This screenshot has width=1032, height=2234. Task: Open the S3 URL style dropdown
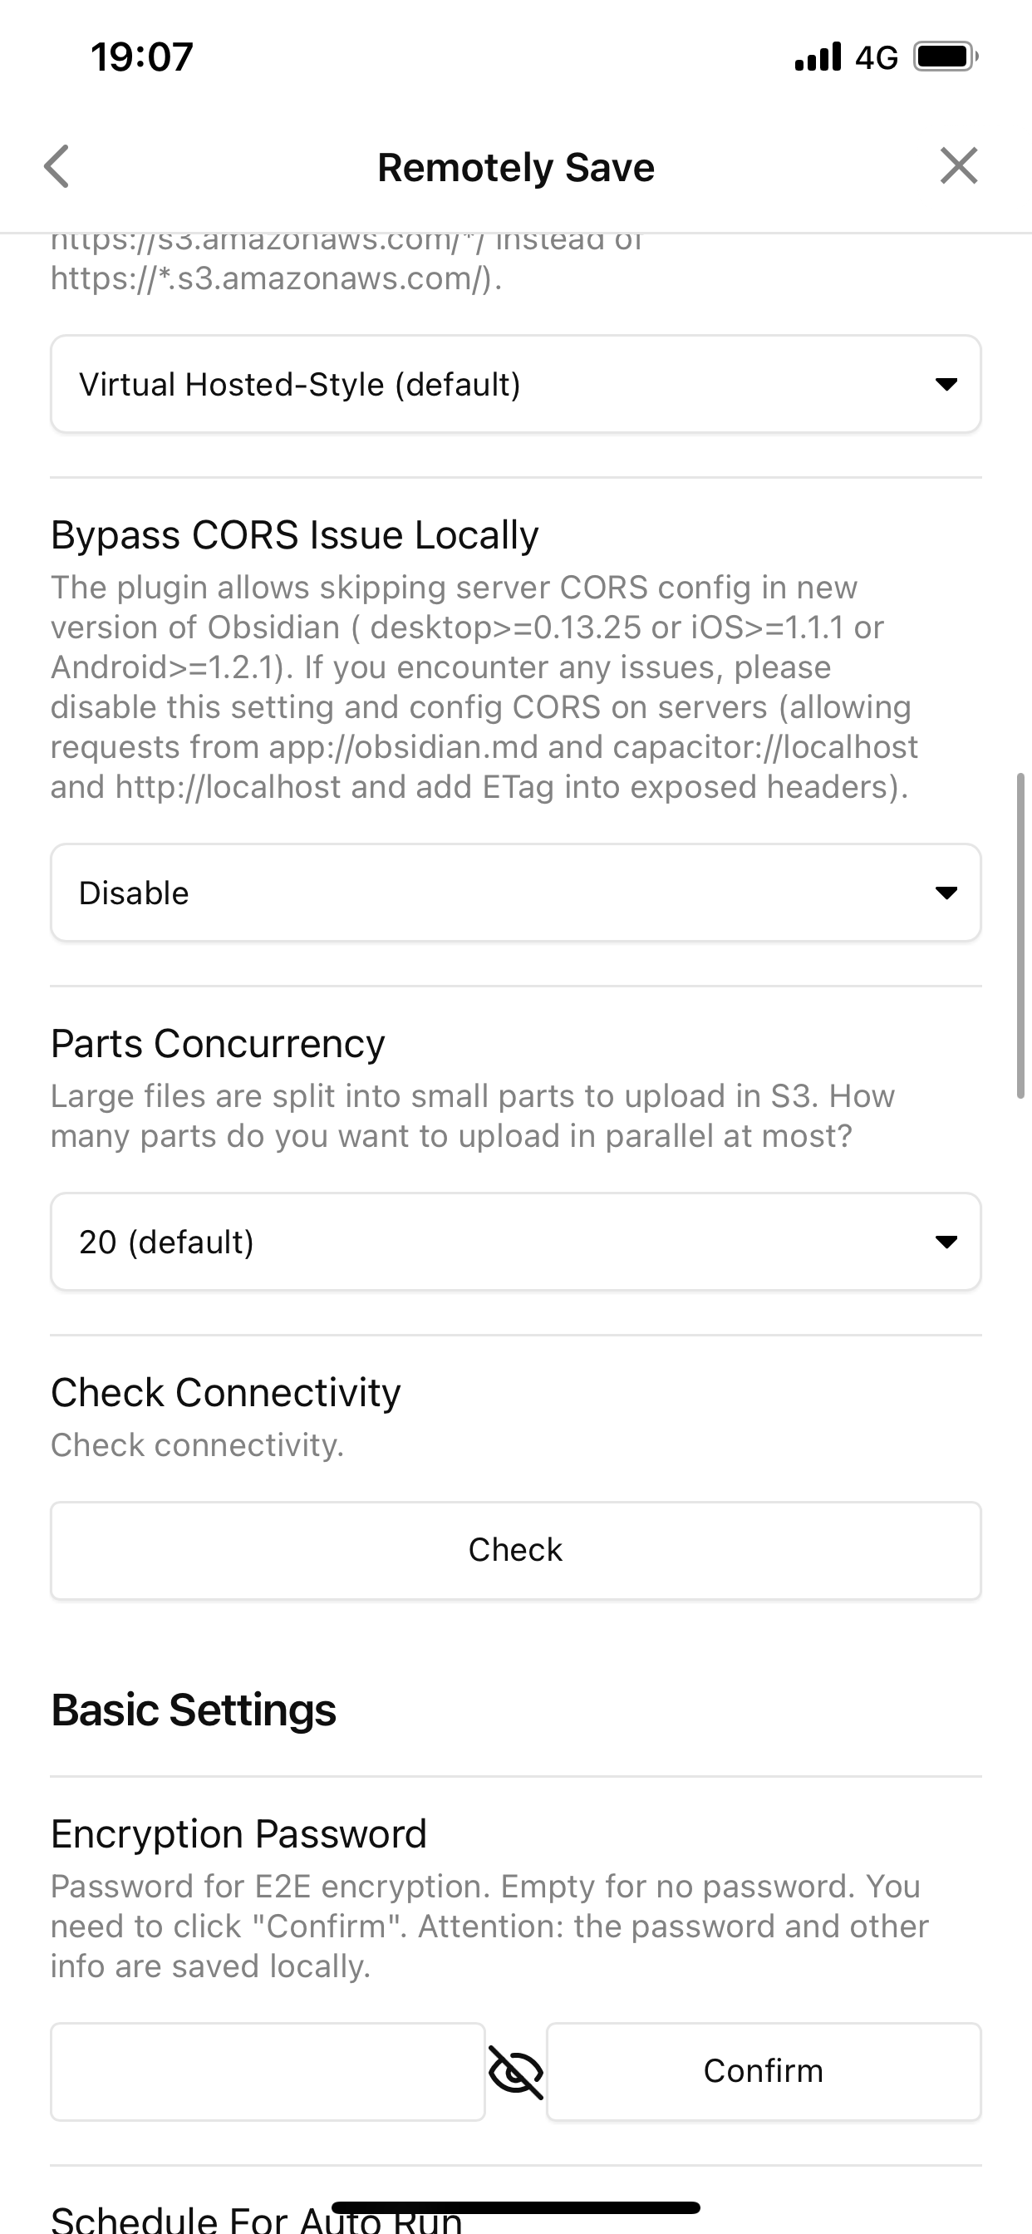click(x=515, y=383)
